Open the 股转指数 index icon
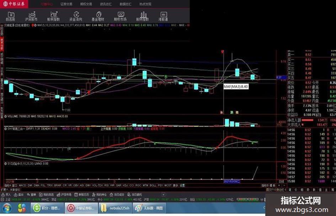 tap(143, 16)
